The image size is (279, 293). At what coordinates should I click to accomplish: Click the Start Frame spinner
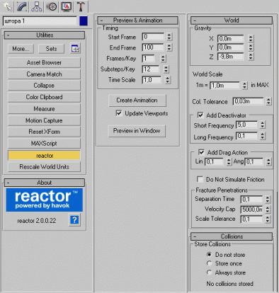point(169,37)
